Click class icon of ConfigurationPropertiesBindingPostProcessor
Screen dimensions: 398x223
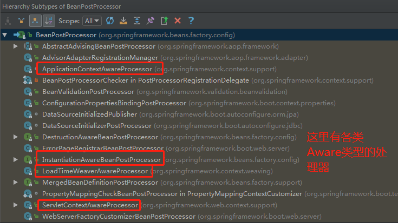[x=28, y=103]
